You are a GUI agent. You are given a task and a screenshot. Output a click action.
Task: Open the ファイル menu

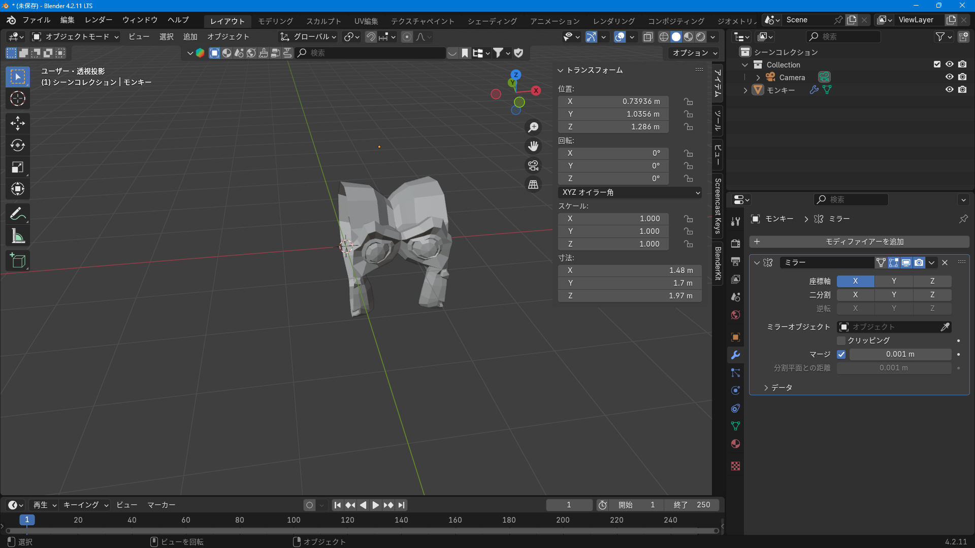pos(36,20)
